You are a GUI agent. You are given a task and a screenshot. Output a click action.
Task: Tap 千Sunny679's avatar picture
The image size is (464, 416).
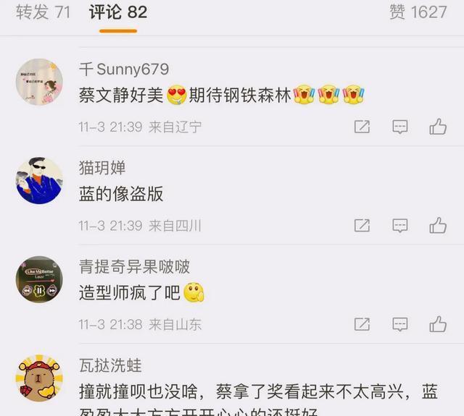39,82
